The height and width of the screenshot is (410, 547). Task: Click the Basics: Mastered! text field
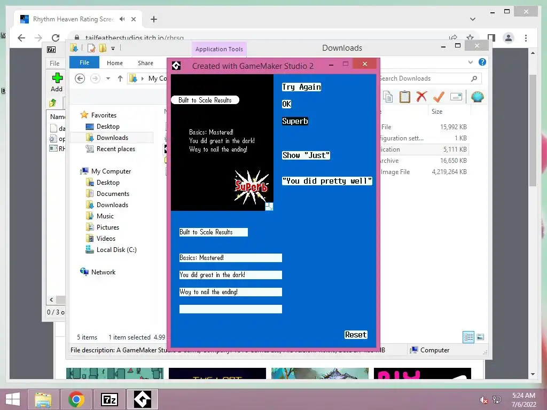tap(231, 258)
